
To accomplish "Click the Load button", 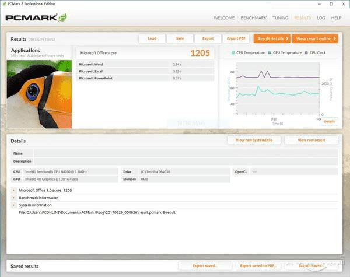I will 152,38.
